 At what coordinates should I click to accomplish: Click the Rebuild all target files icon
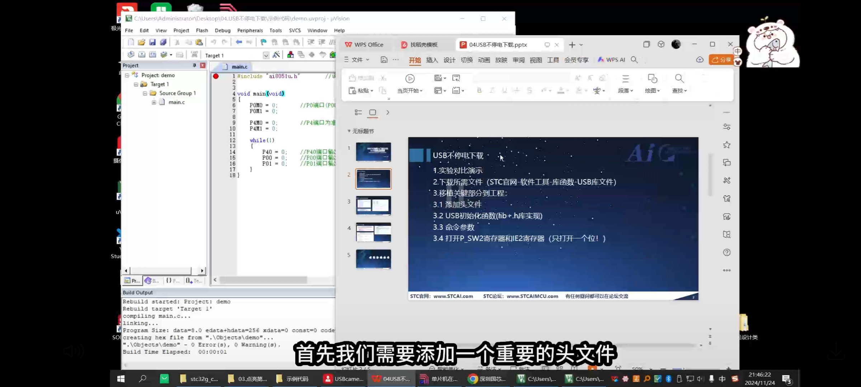click(152, 54)
